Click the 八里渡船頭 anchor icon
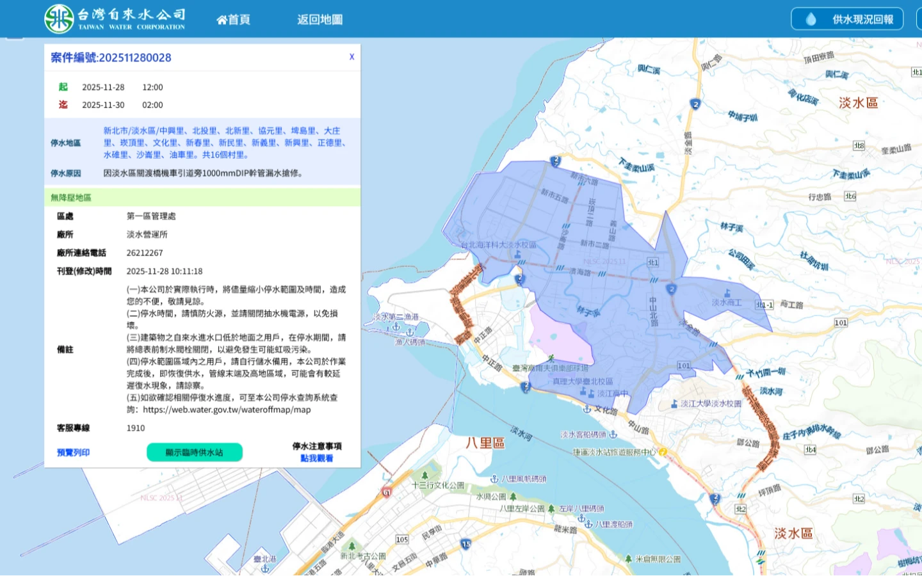The image size is (922, 576). [588, 524]
